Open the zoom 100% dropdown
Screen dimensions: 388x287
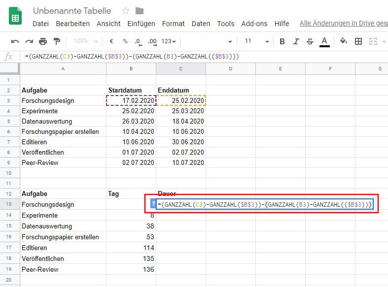[x=85, y=41]
